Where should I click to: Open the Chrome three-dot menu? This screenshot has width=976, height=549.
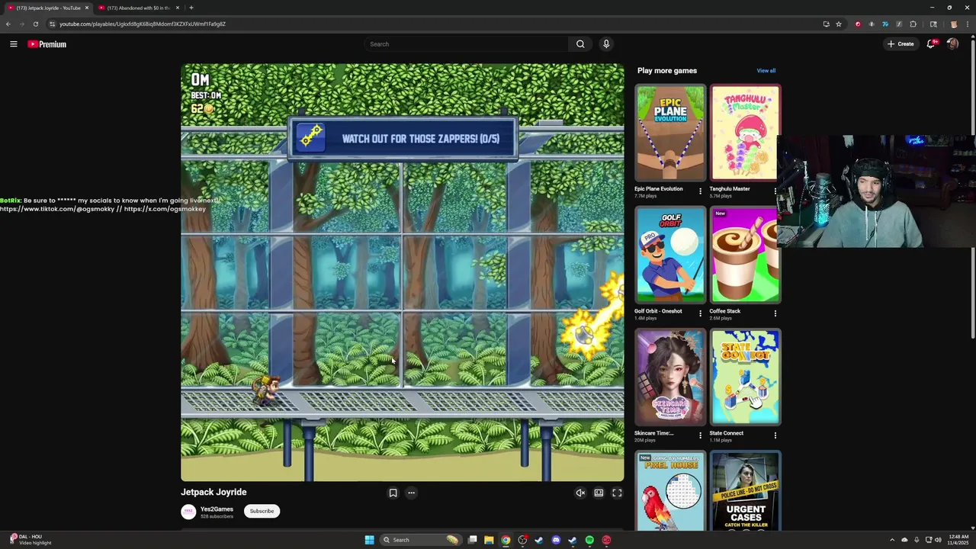967,24
